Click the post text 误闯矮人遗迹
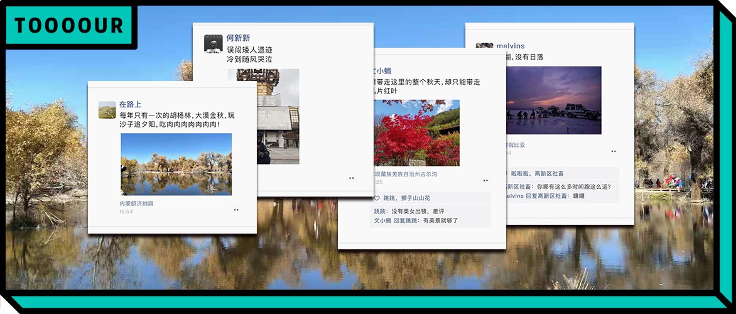Viewport: 736px width, 314px height. (249, 50)
